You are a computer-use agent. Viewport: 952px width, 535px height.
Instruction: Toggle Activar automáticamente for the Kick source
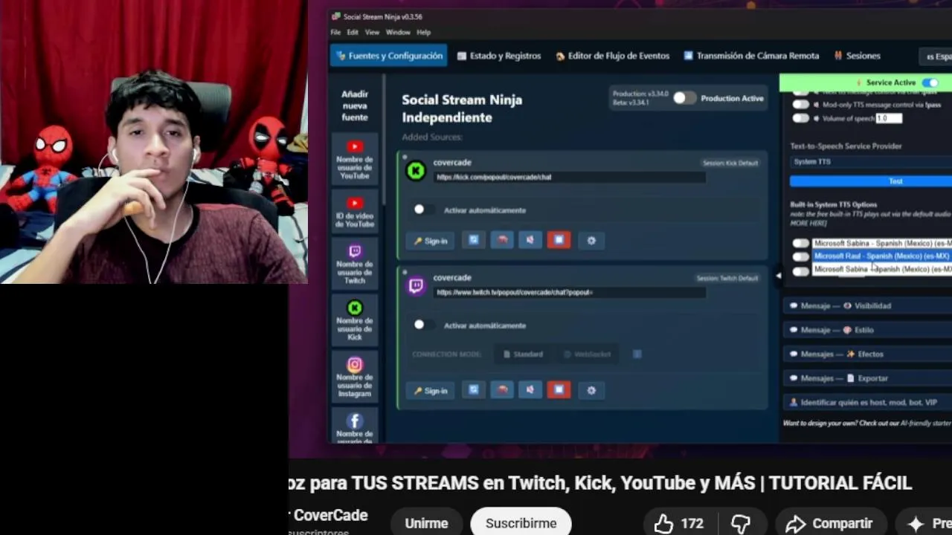[x=423, y=210]
